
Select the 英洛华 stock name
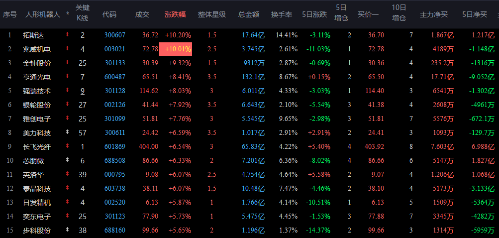click(x=33, y=175)
